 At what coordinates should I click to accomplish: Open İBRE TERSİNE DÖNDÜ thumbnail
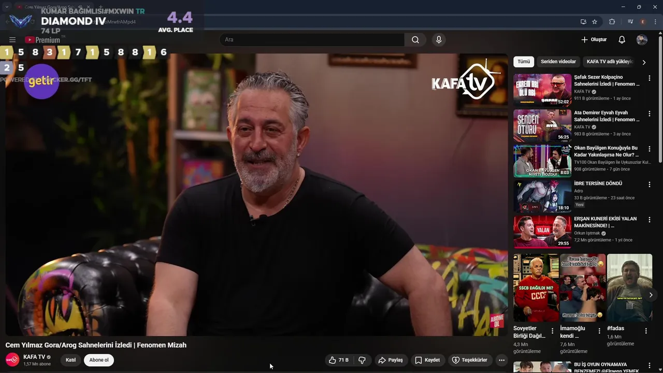[542, 196]
